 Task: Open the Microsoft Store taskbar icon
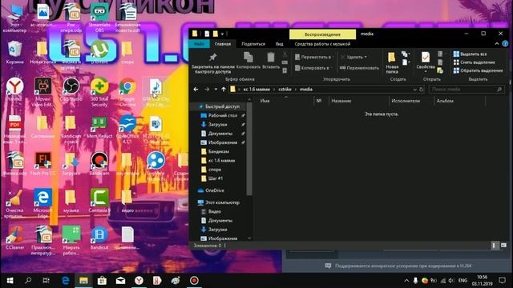102,281
